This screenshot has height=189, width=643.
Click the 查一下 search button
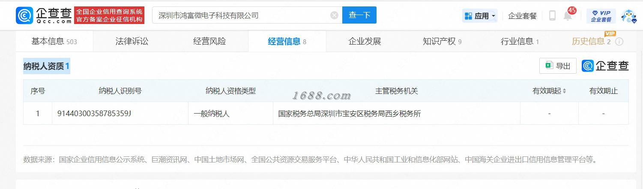tap(359, 15)
